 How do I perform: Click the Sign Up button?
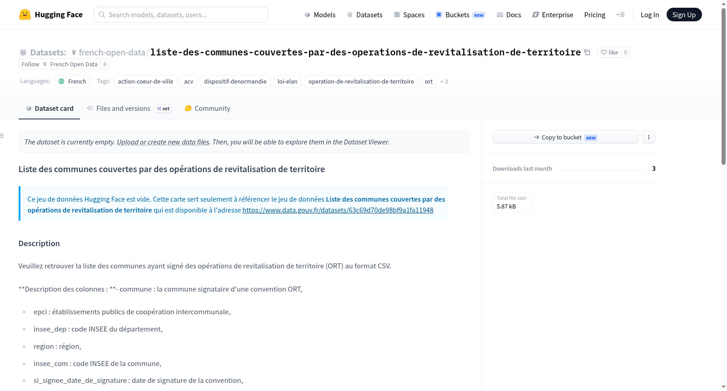point(684,15)
